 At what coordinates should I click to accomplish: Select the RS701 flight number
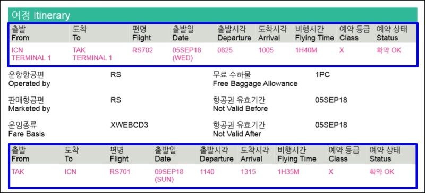(120, 172)
